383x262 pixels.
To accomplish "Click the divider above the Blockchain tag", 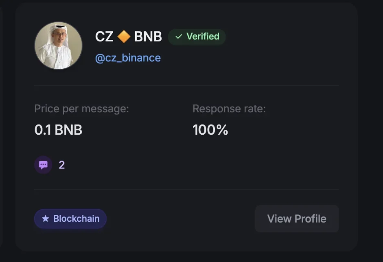I will [186, 189].
